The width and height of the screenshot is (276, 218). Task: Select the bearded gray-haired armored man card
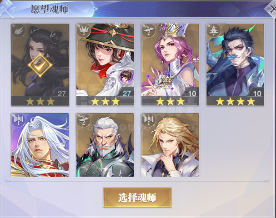[105, 145]
